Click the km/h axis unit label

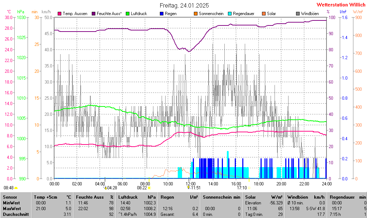pyautogui.click(x=46, y=12)
